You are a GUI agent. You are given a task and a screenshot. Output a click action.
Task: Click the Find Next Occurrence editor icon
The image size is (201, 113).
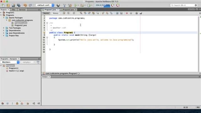click(x=89, y=13)
